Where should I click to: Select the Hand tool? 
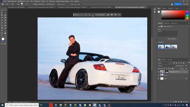point(5,33)
